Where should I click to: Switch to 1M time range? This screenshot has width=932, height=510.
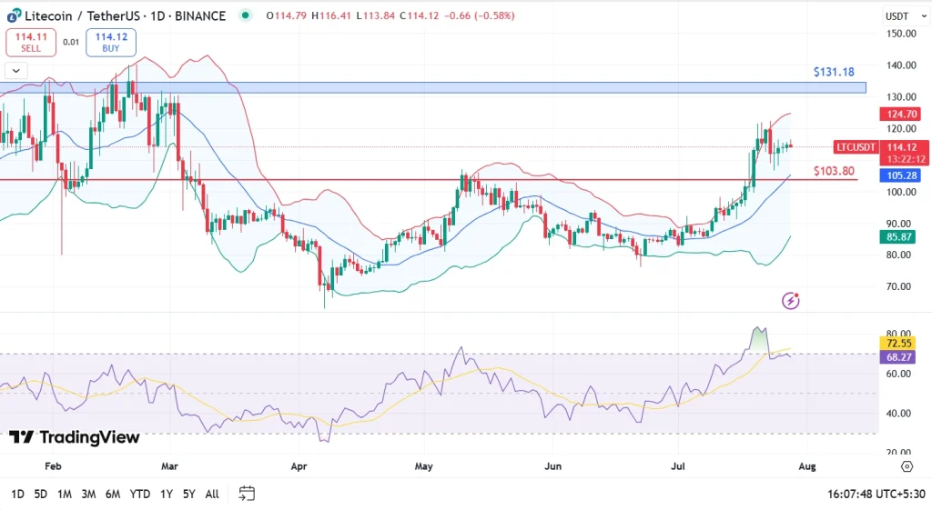tap(65, 494)
